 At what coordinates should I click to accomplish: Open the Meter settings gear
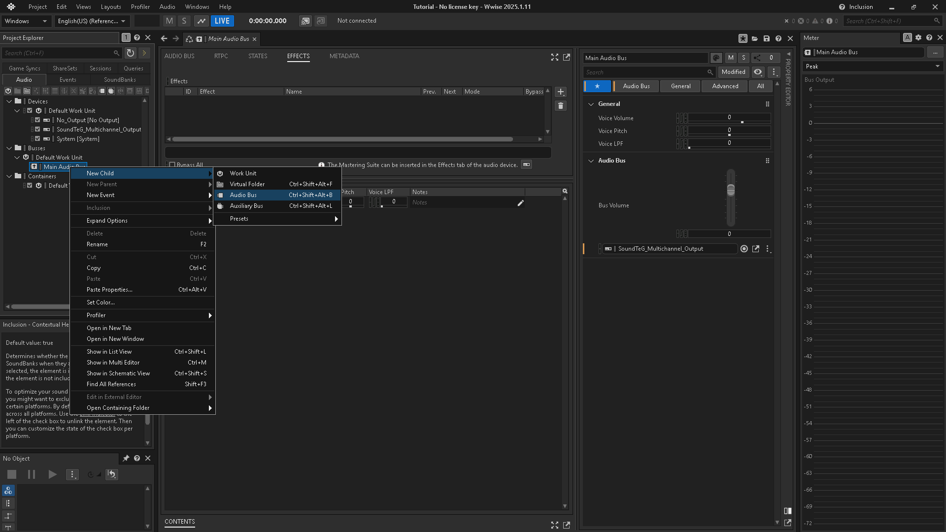(918, 38)
